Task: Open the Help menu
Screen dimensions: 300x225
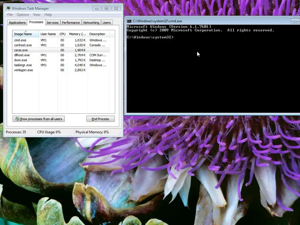Action: (48, 15)
